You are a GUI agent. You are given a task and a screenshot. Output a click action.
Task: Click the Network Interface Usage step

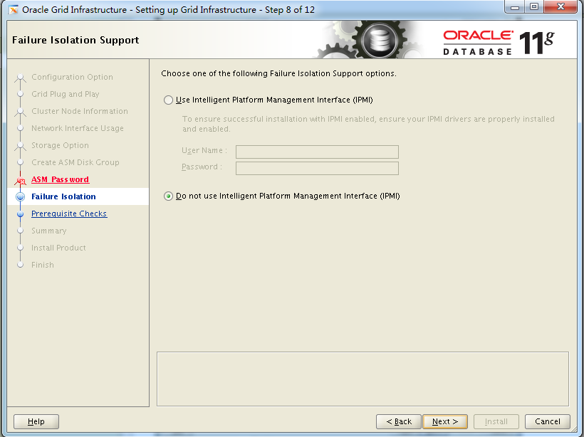(x=78, y=128)
